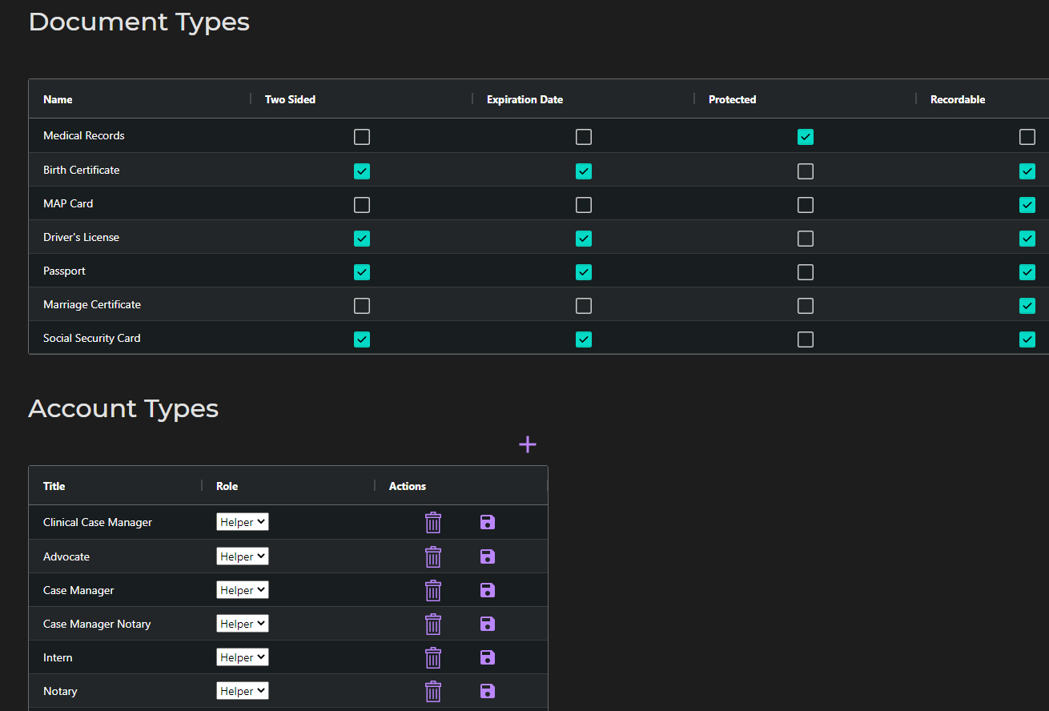Save the Advocate account type
The height and width of the screenshot is (711, 1049).
point(488,556)
